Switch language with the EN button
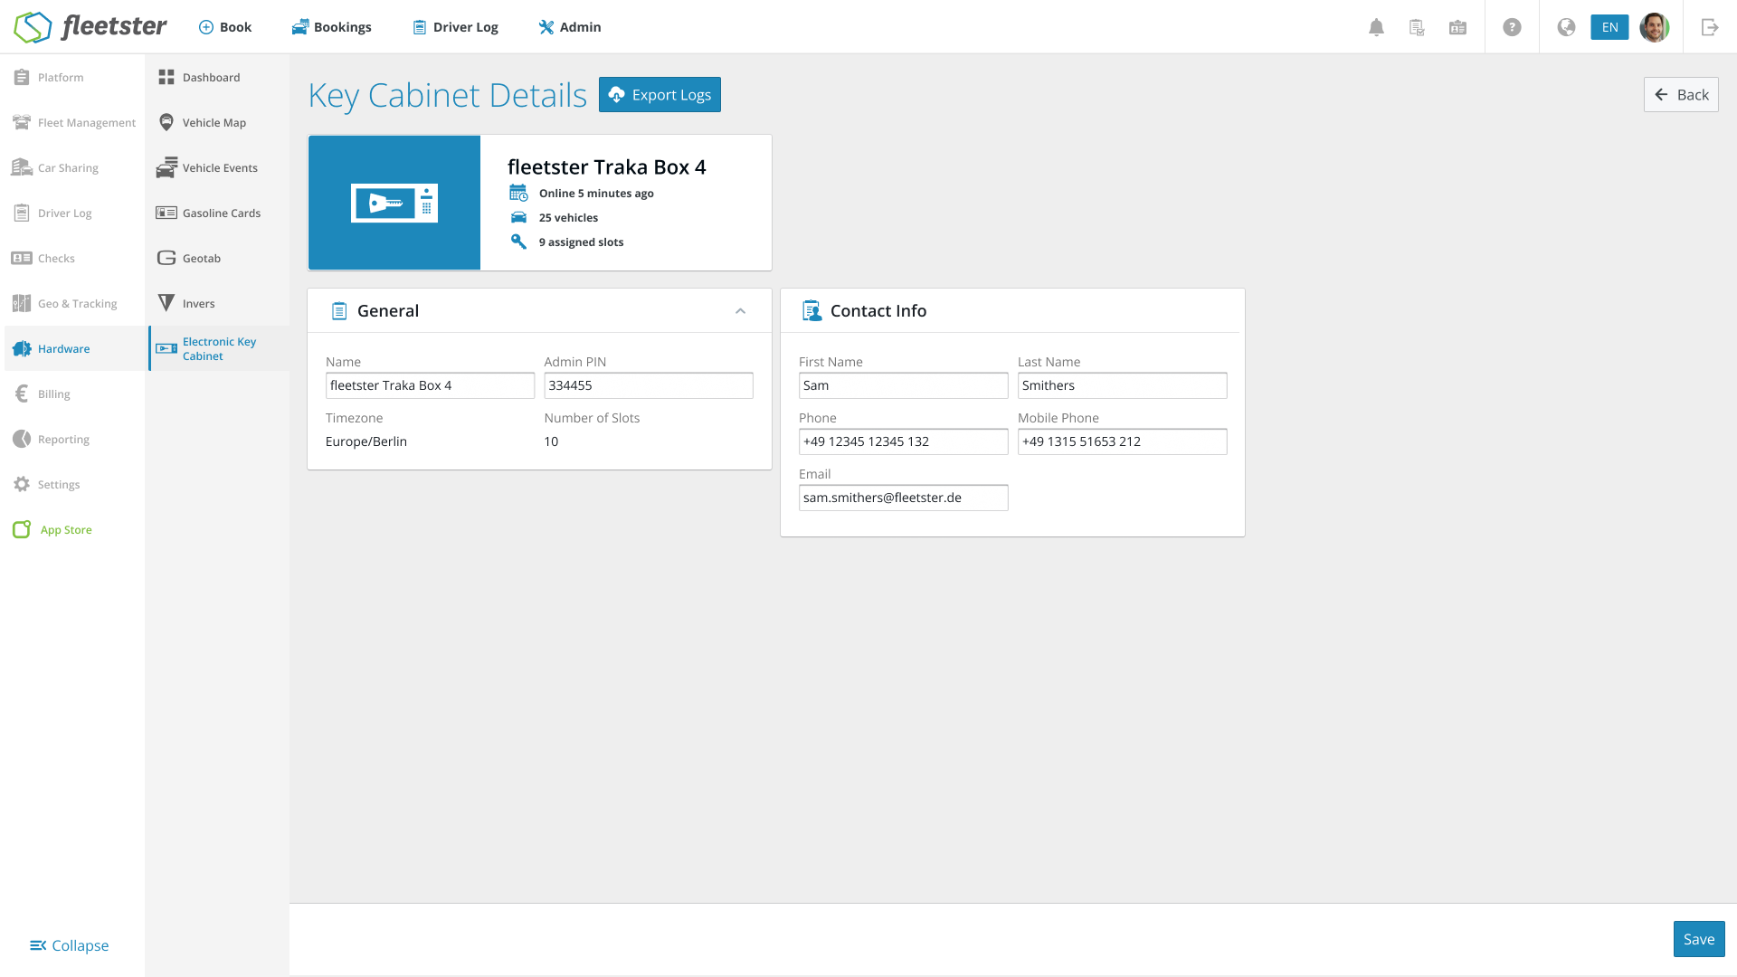Image resolution: width=1737 pixels, height=977 pixels. coord(1609,27)
